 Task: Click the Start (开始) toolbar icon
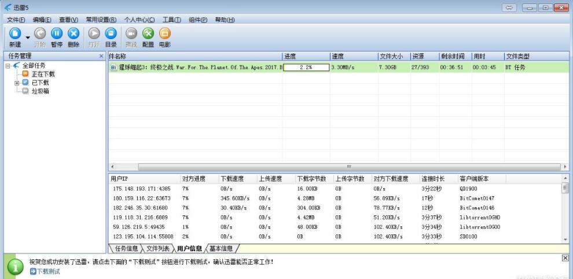coord(40,34)
